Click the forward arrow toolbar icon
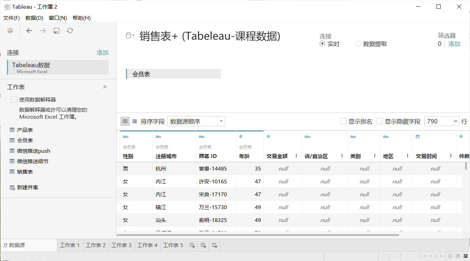Viewport: 470px width, 261px height. 43,31
